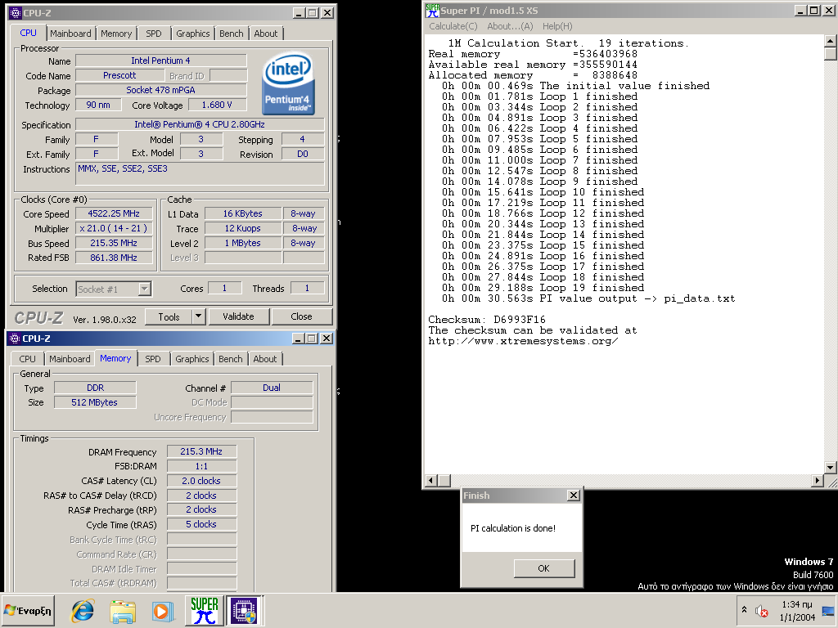
Task: Click the Channel # field Dual
Action: (x=272, y=388)
